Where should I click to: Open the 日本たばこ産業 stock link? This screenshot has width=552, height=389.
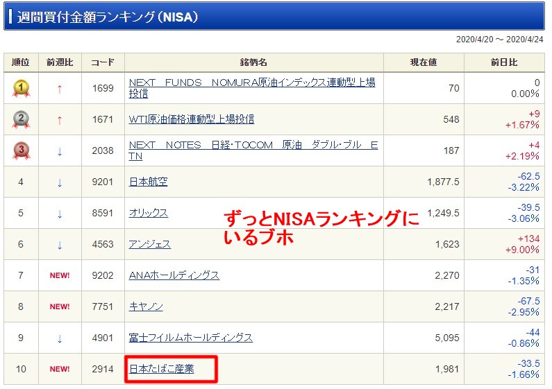[162, 369]
